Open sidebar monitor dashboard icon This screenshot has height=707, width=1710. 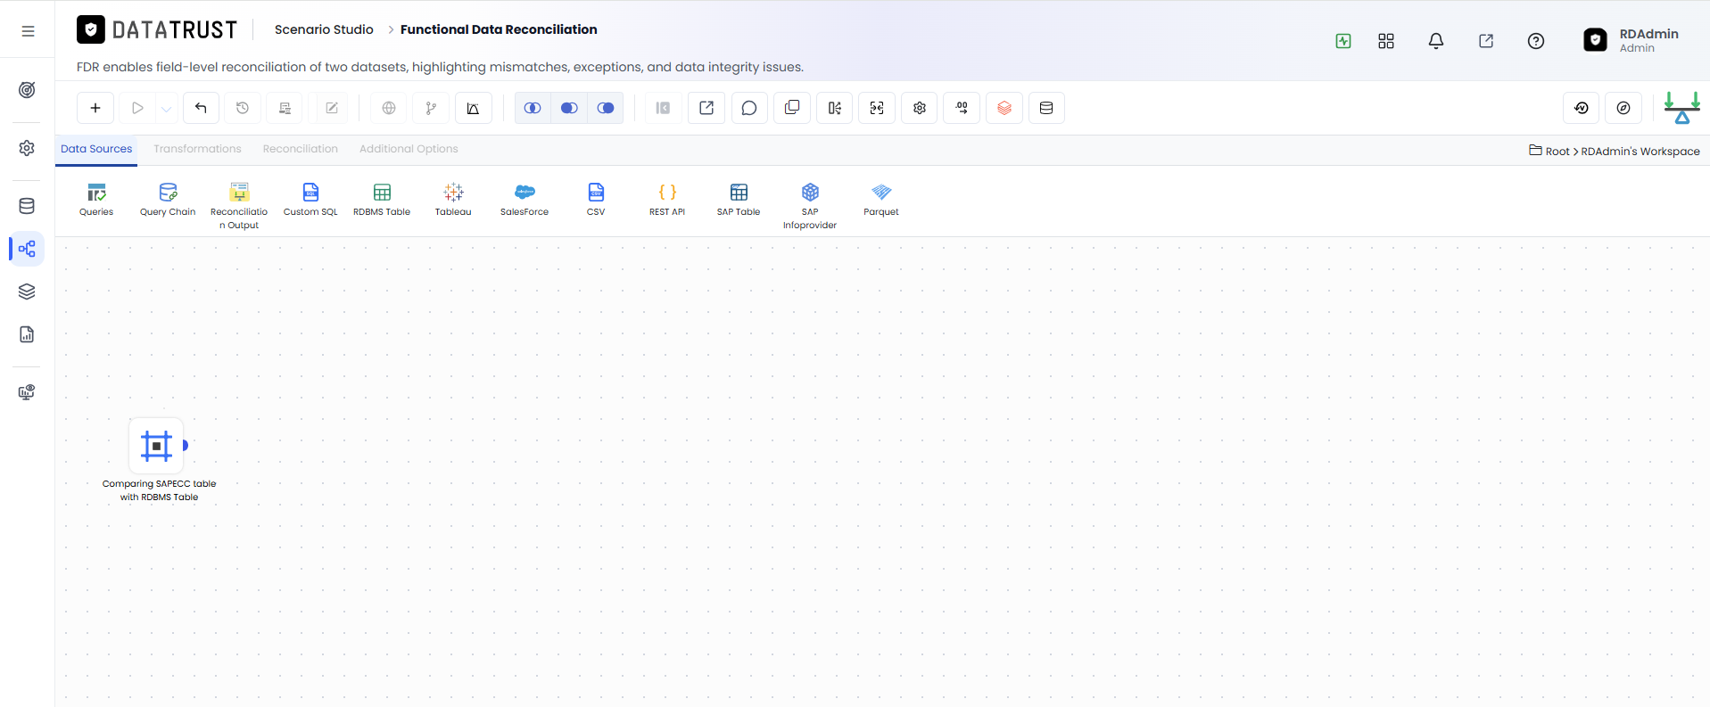(x=27, y=392)
